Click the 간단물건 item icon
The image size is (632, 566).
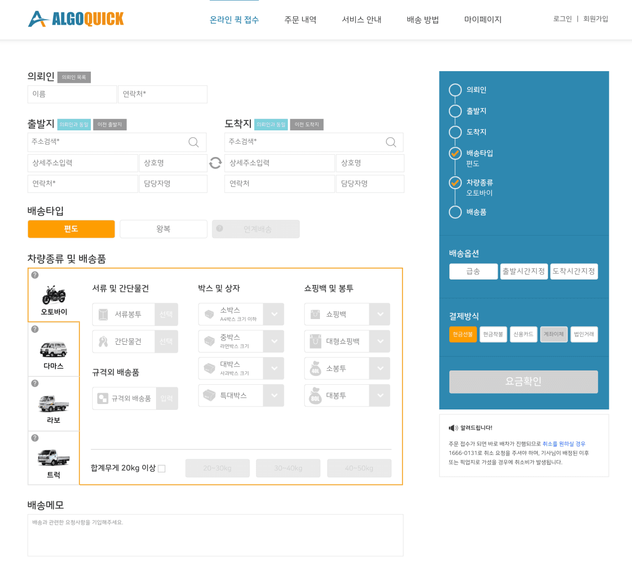[103, 341]
